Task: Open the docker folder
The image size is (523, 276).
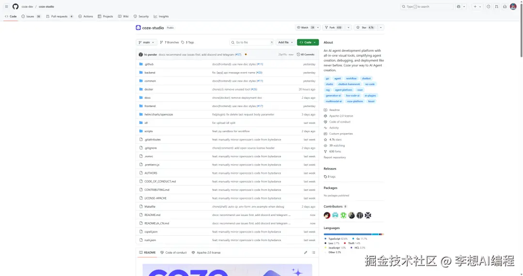Action: (149, 89)
